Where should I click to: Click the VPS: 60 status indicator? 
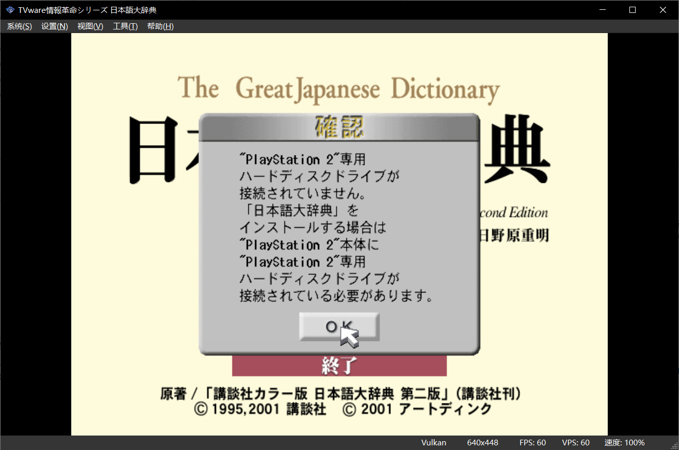tap(576, 443)
